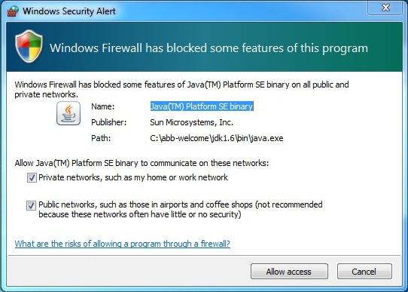
Task: Select the highlighted Java(TM) Platform SE binary name
Action: tap(202, 106)
